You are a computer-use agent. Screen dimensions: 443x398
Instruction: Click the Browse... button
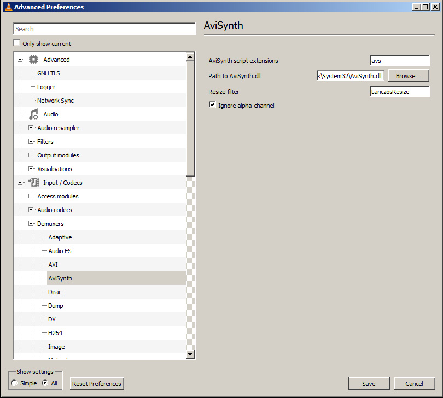[x=409, y=76]
